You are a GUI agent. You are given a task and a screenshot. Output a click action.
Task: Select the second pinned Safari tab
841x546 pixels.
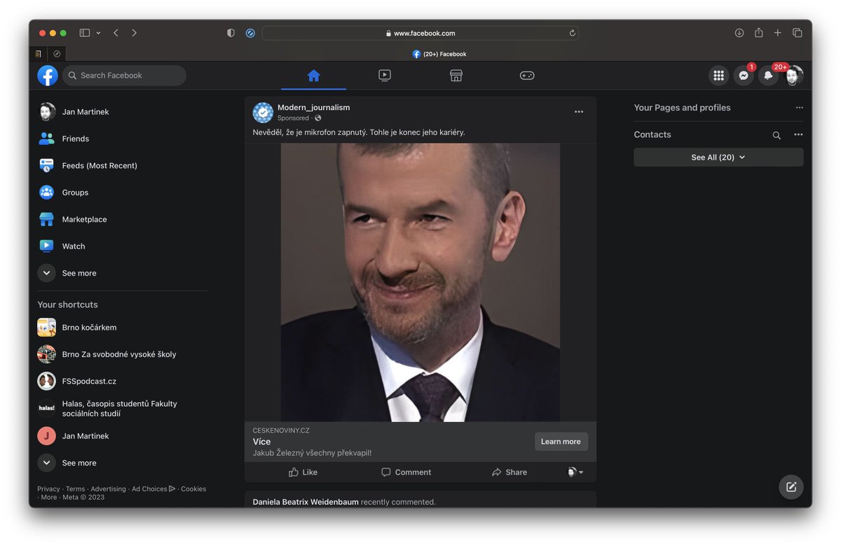pyautogui.click(x=57, y=54)
